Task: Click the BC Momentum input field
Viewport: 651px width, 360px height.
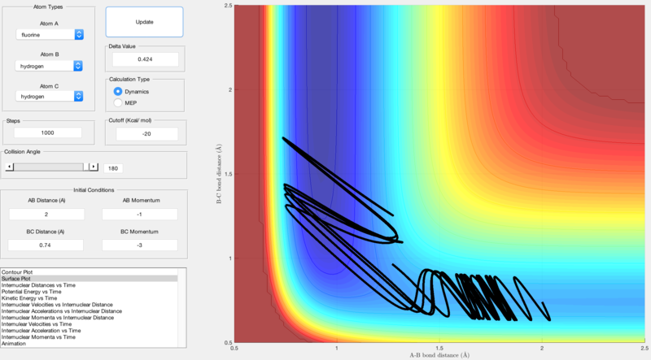Action: pyautogui.click(x=140, y=245)
